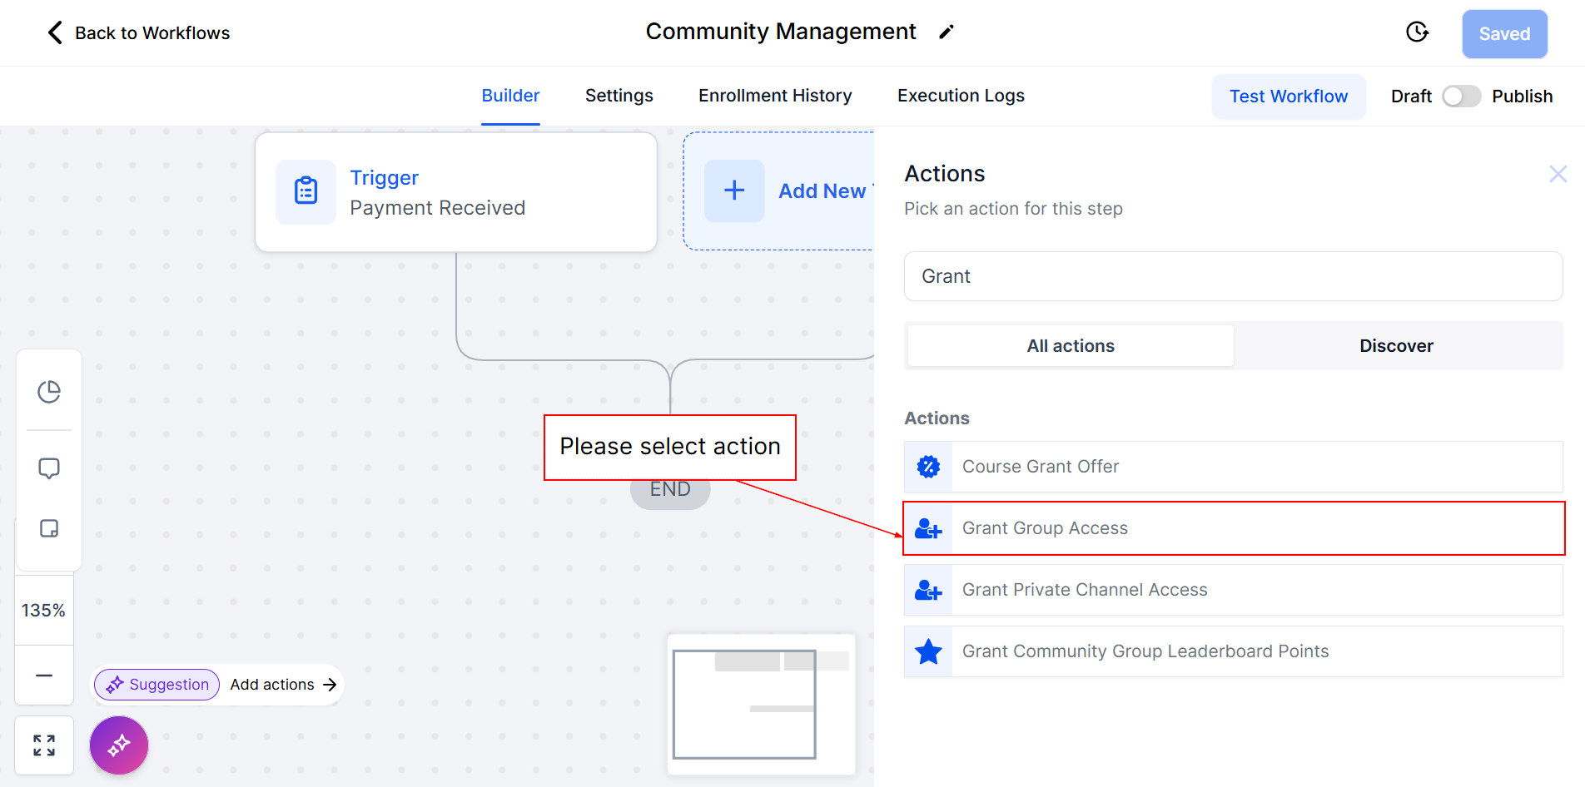Select the All actions tab
Viewport: 1585px width, 787px height.
tap(1071, 346)
